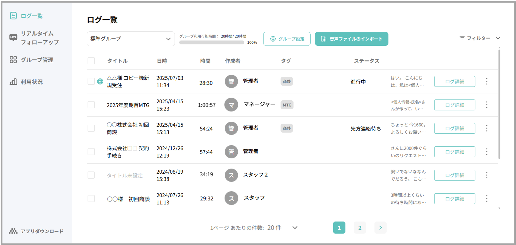Check the box for 2025年度期首MTG log

coord(91,105)
